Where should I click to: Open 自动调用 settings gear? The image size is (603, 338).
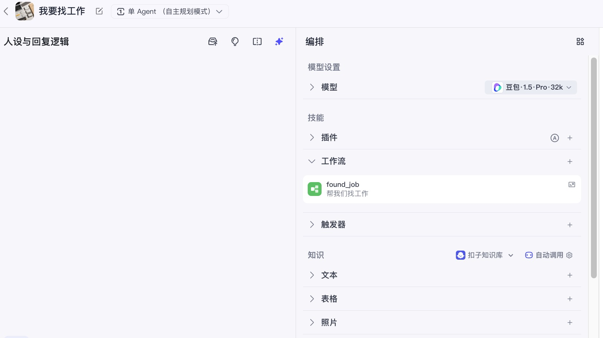569,255
